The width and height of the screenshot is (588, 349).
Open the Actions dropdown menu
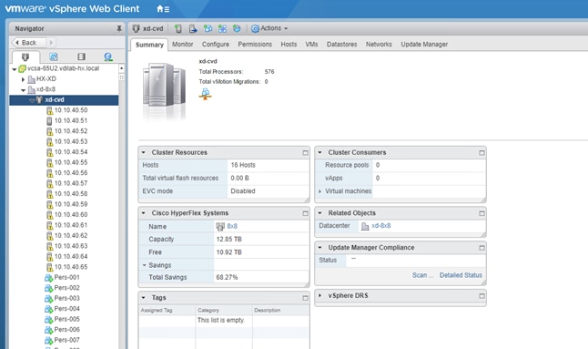click(x=269, y=28)
